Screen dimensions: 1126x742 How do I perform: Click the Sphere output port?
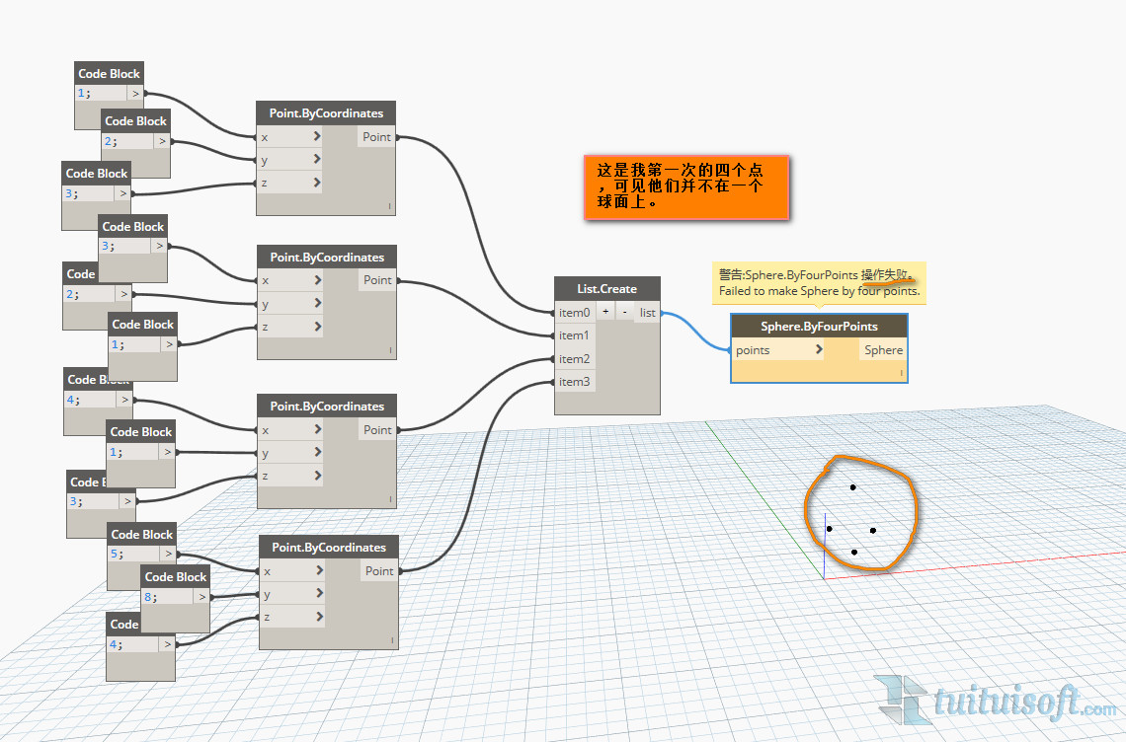[x=882, y=350]
